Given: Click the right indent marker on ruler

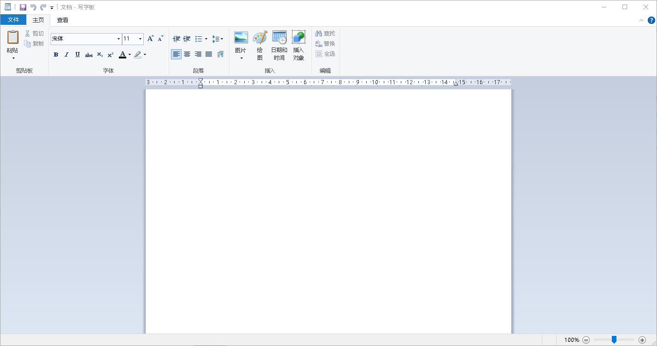Looking at the screenshot, I should [x=456, y=83].
